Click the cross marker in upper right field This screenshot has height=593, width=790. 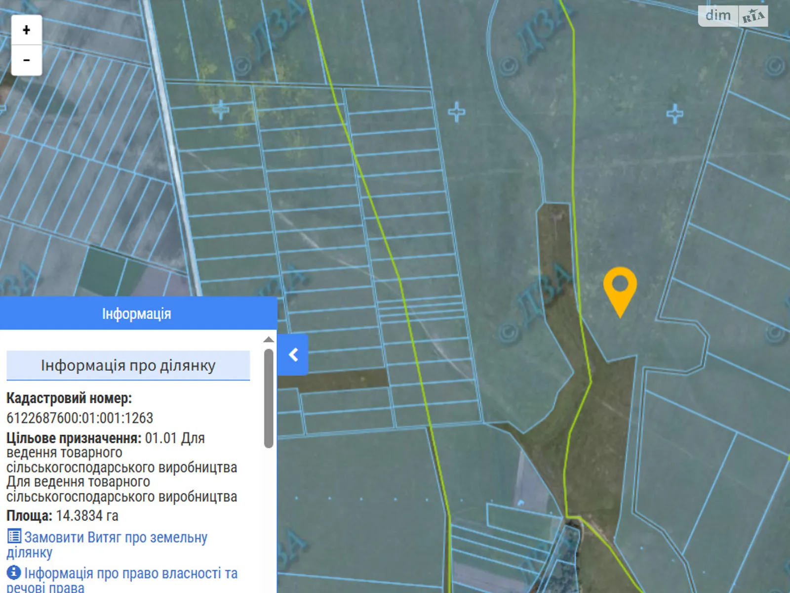tap(674, 114)
